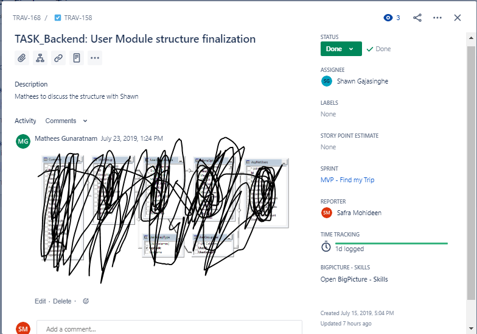
Task: Click the link issue chain icon
Action: tap(58, 58)
